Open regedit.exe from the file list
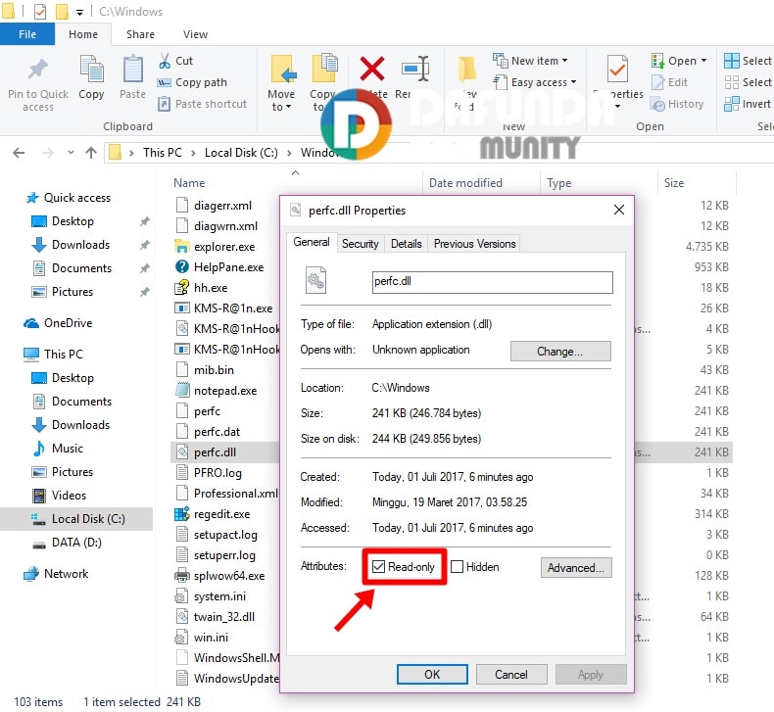 tap(221, 514)
